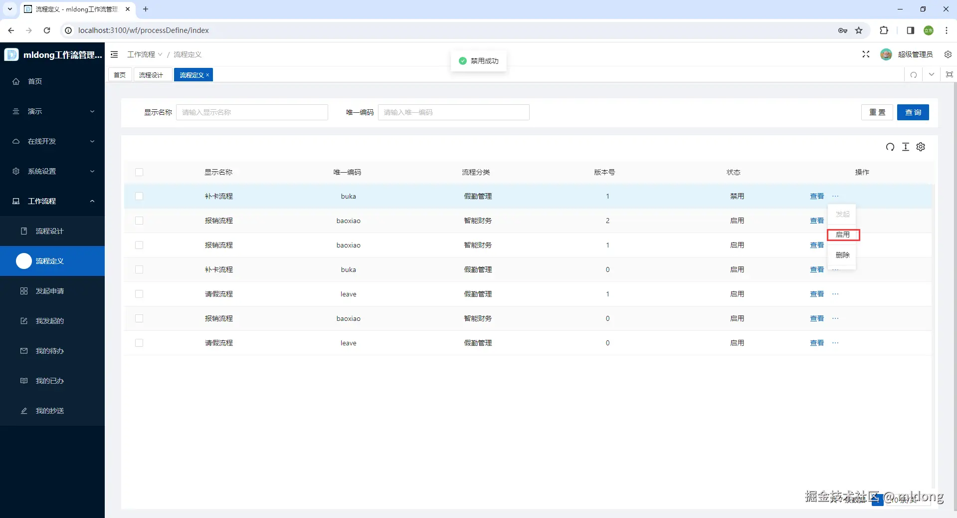Open project settings gear in header

(948, 54)
